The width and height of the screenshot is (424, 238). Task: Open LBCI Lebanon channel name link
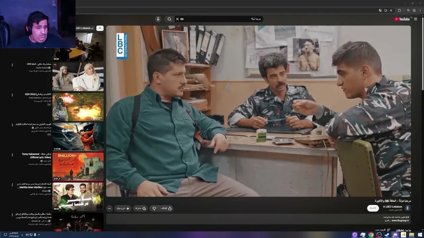click(x=394, y=207)
